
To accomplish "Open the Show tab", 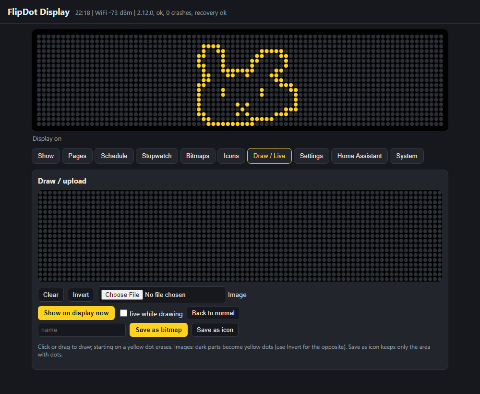I will pos(46,156).
